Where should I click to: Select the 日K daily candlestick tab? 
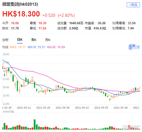20,40
